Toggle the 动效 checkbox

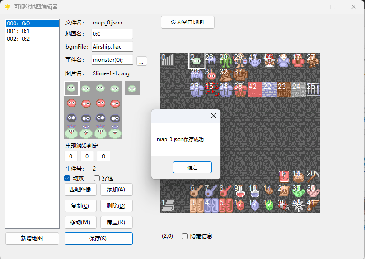coord(67,178)
